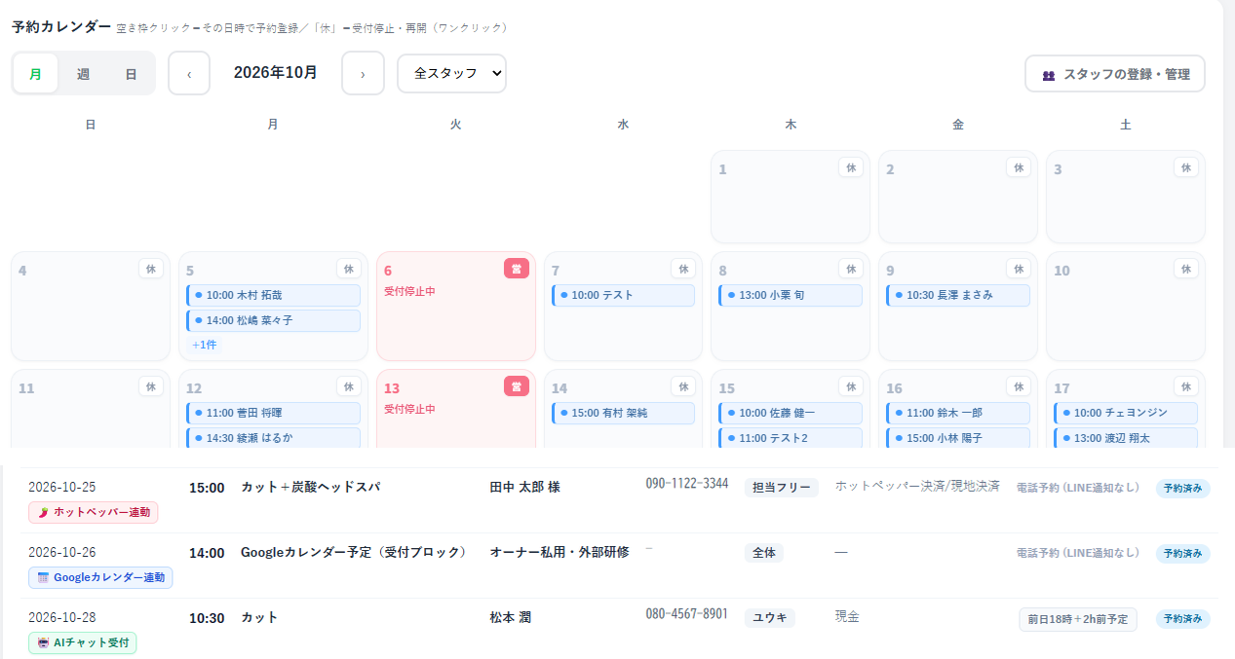1235x659 pixels.
Task: Open 15:00 小林 陽子 booking
Action: pyautogui.click(x=958, y=438)
